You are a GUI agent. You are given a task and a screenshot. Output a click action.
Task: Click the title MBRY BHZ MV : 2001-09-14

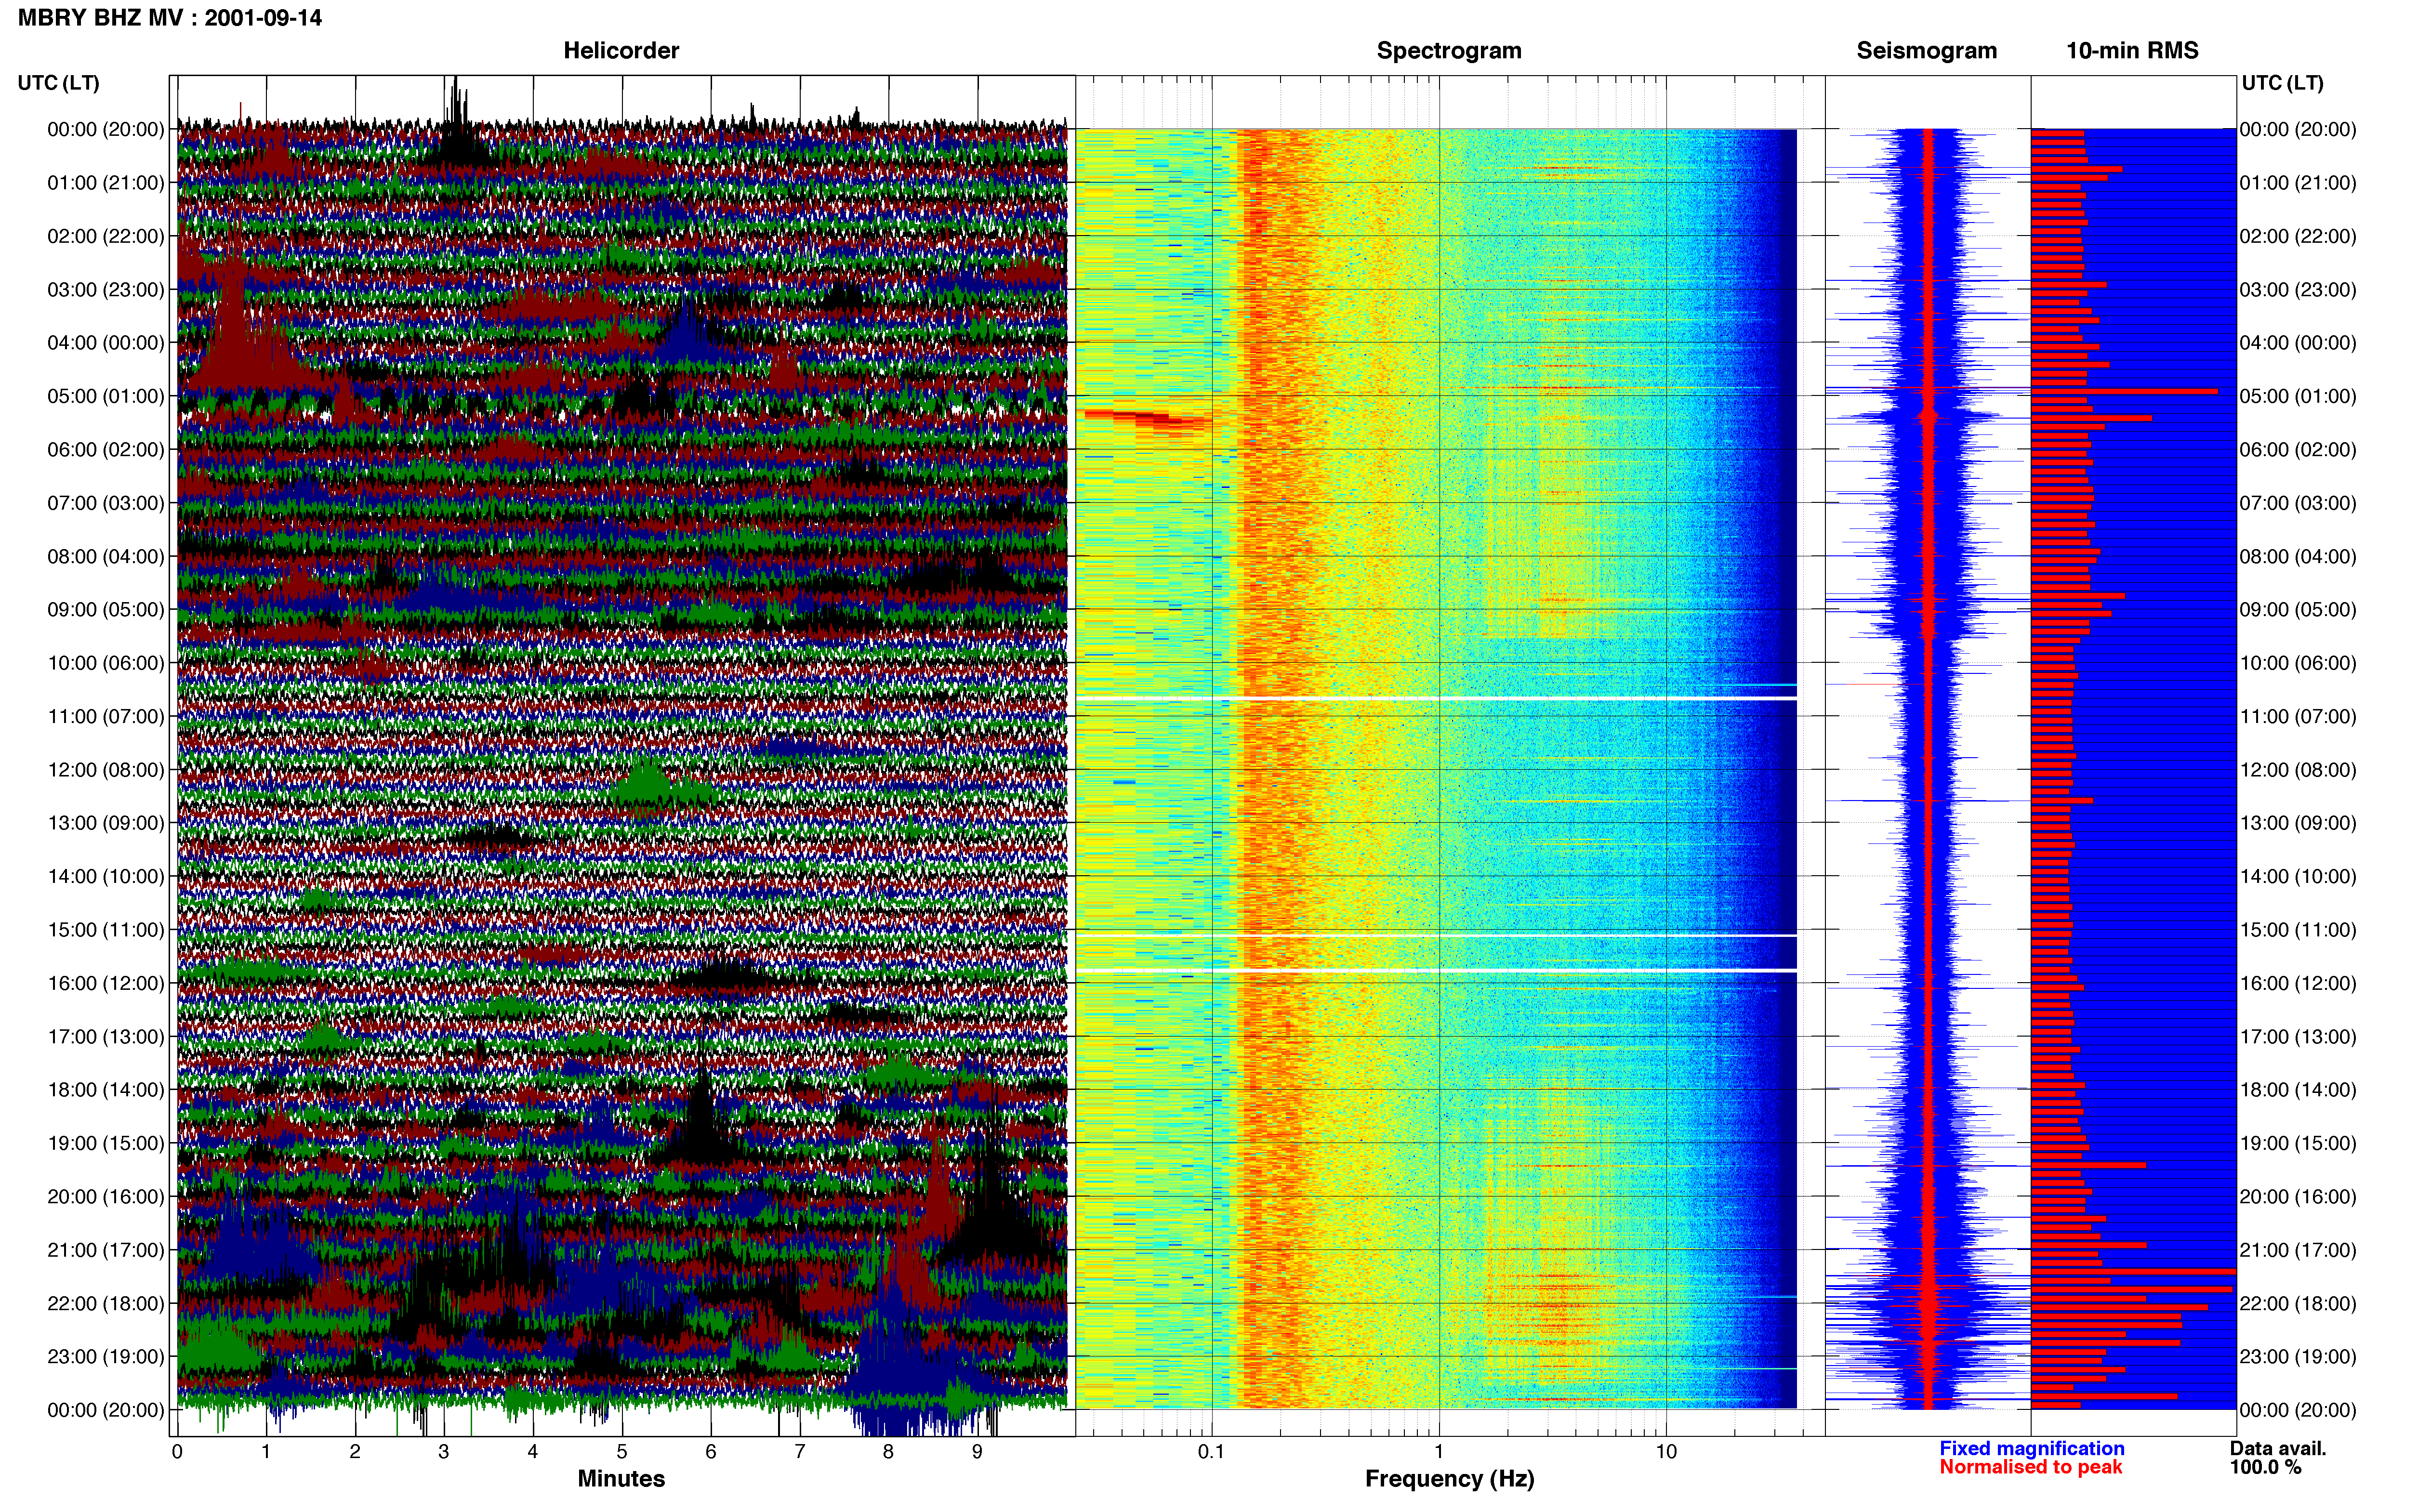(170, 18)
